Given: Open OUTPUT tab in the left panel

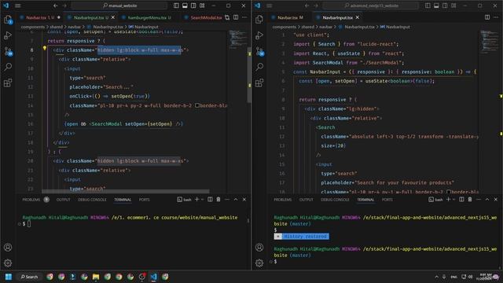Looking at the screenshot, I should click(63, 200).
